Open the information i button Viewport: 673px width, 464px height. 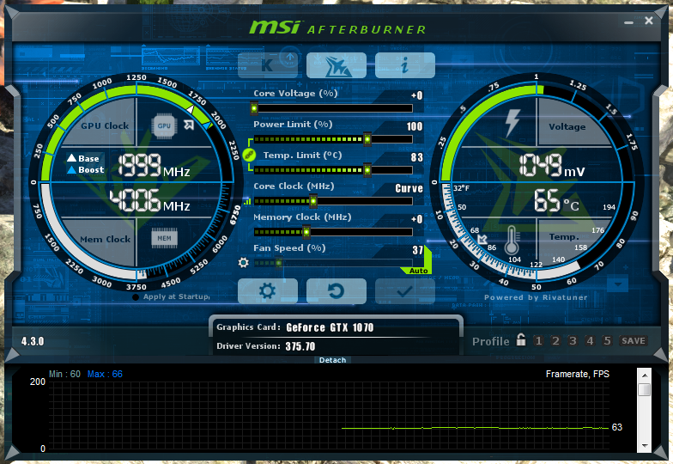(405, 65)
